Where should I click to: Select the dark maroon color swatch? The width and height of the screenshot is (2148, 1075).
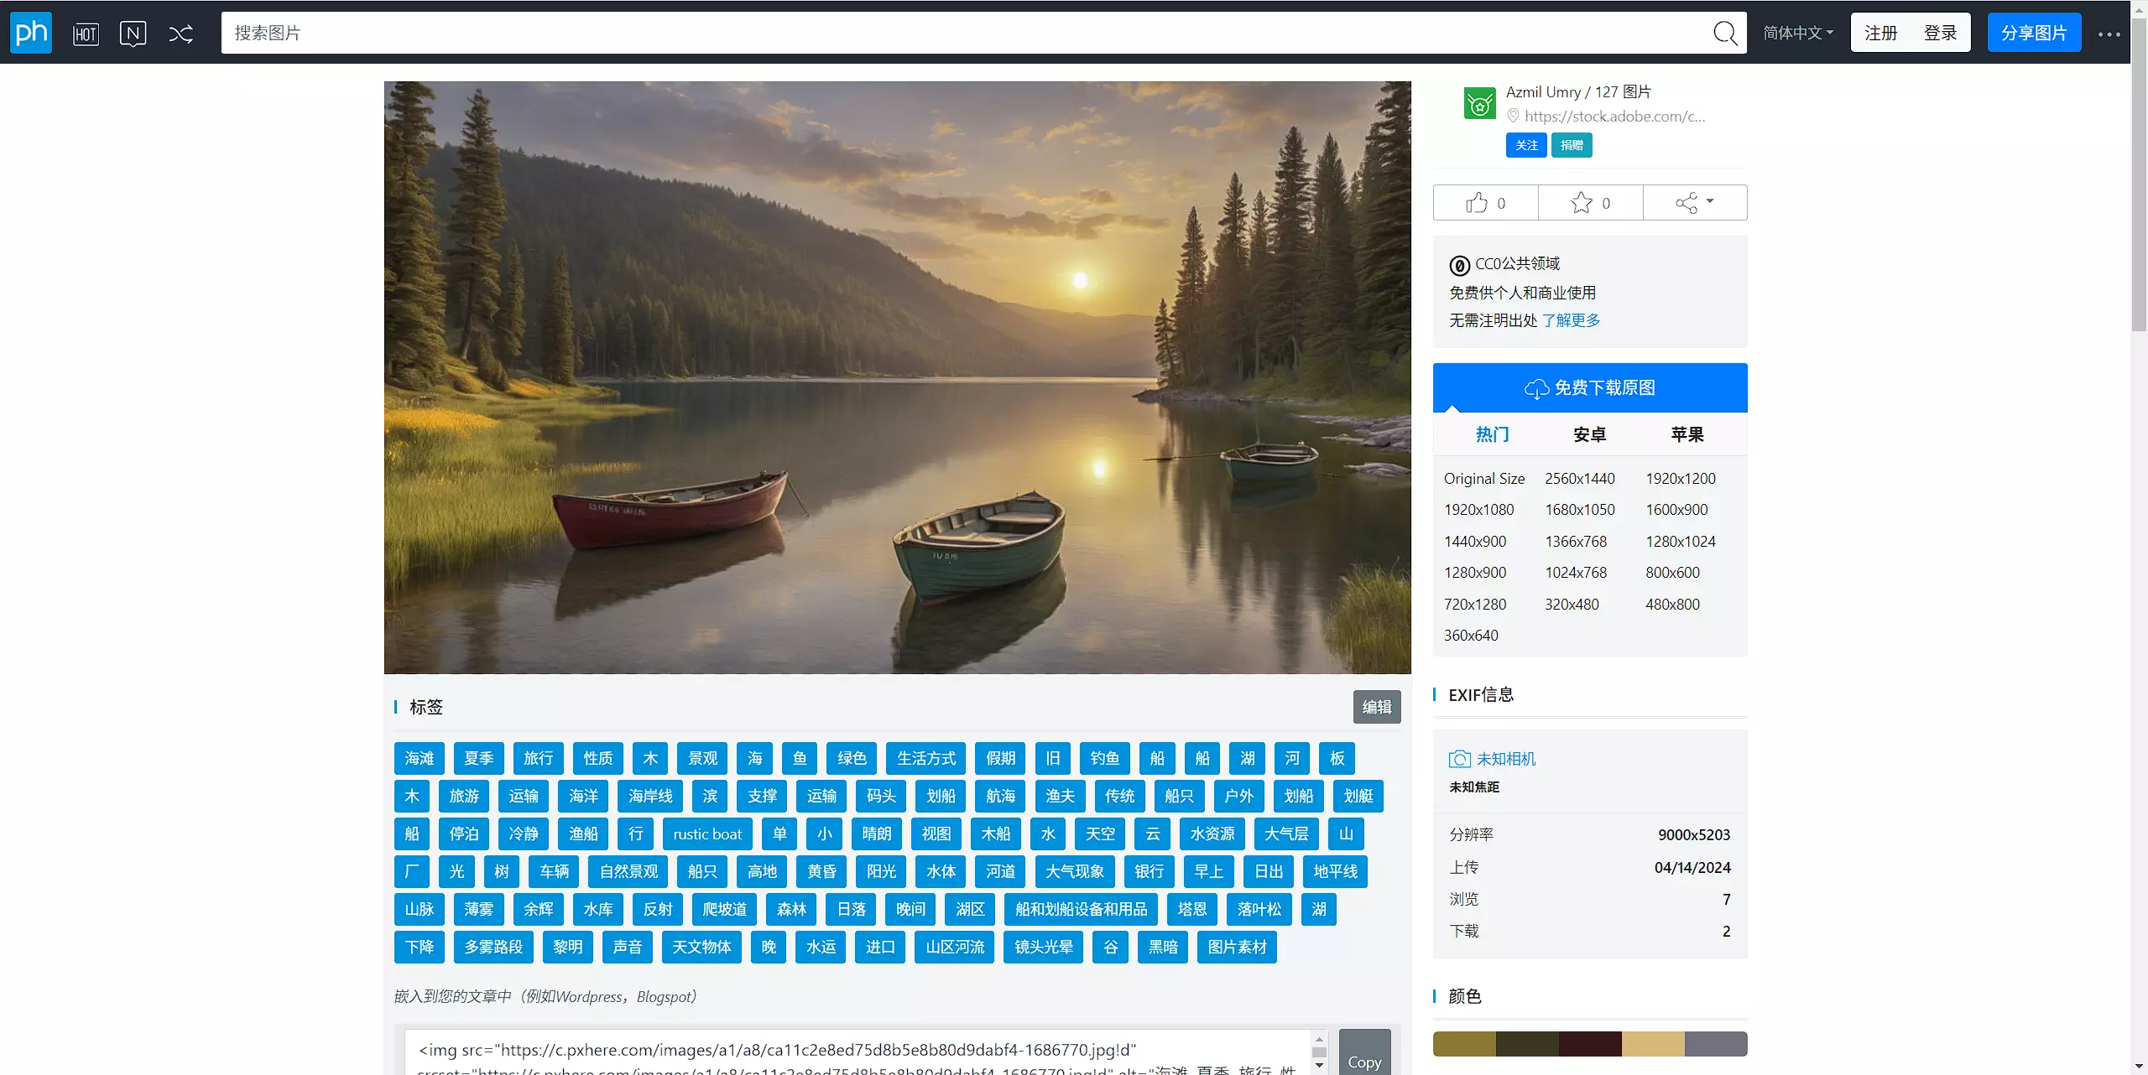point(1589,1044)
